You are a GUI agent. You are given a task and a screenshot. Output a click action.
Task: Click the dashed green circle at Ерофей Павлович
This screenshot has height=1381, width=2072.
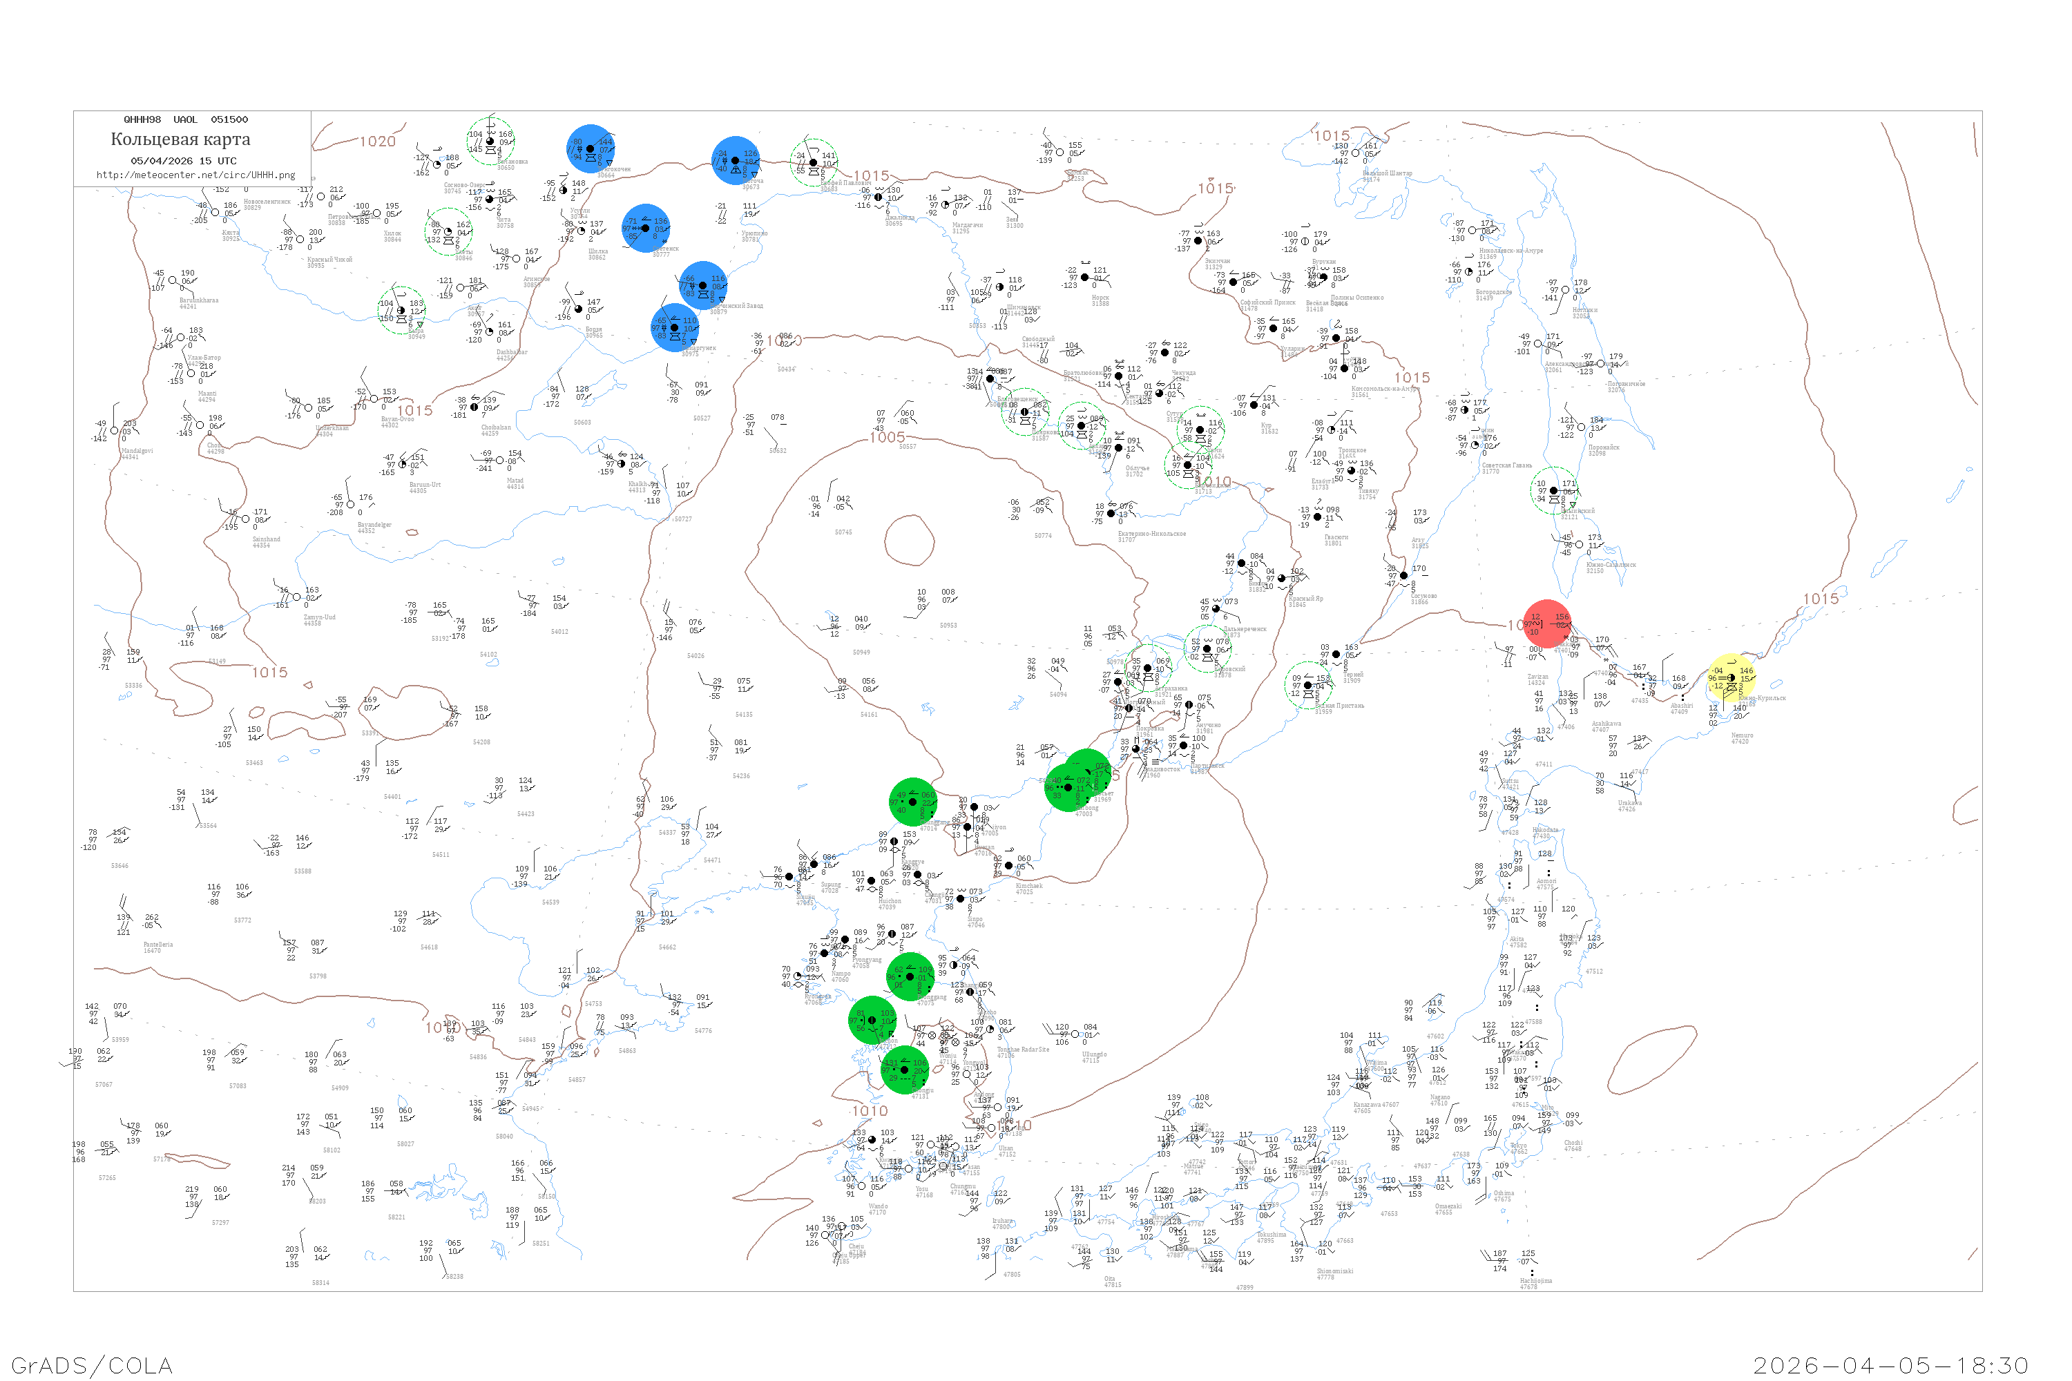(813, 162)
